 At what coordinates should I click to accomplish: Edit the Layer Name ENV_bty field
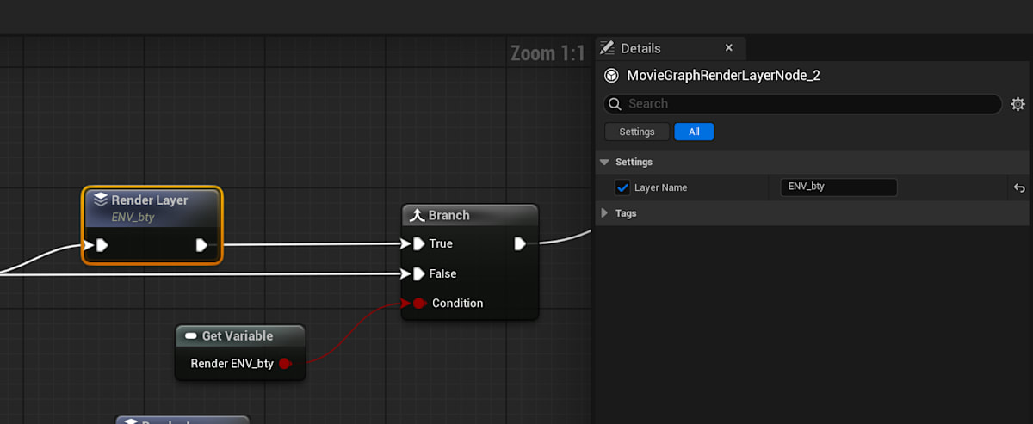click(x=838, y=187)
